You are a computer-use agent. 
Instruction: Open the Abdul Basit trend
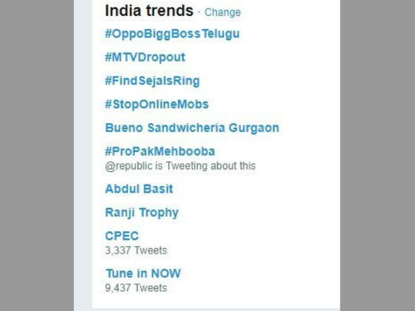click(x=139, y=189)
